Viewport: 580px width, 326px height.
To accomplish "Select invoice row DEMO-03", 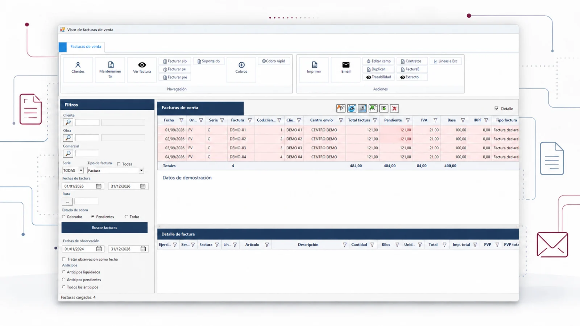I will click(x=338, y=148).
